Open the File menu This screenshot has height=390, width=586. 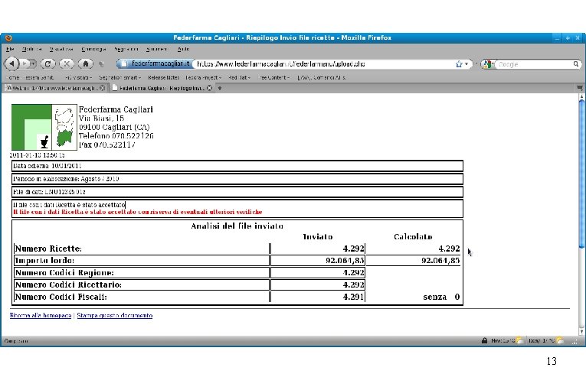pos(10,49)
